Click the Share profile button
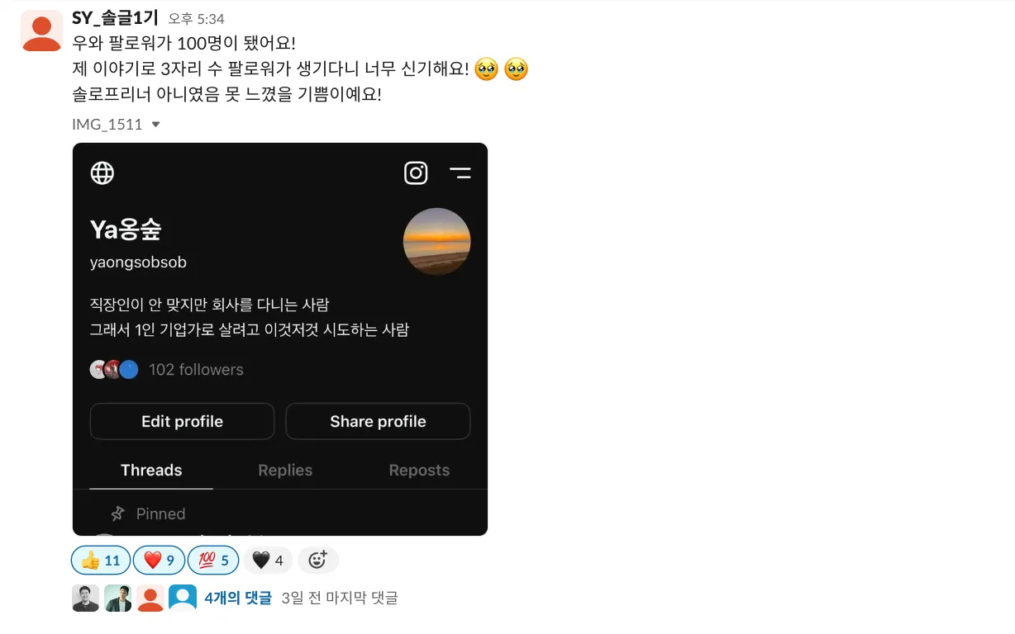Viewport: 1015px width, 634px height. click(x=378, y=421)
